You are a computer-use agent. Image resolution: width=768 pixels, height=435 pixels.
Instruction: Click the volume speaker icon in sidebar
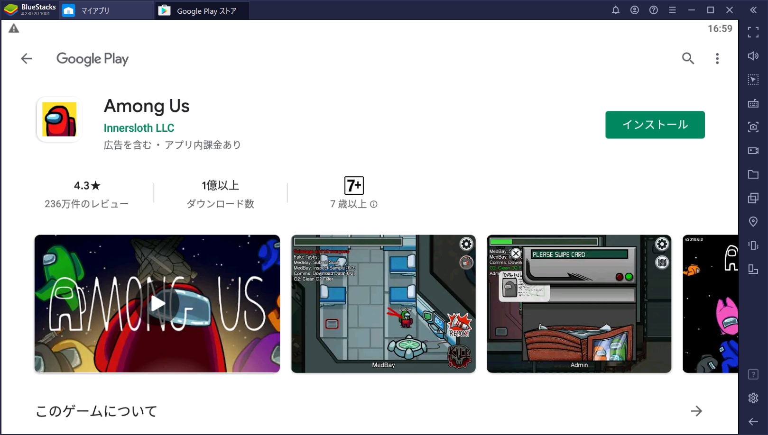coord(753,56)
